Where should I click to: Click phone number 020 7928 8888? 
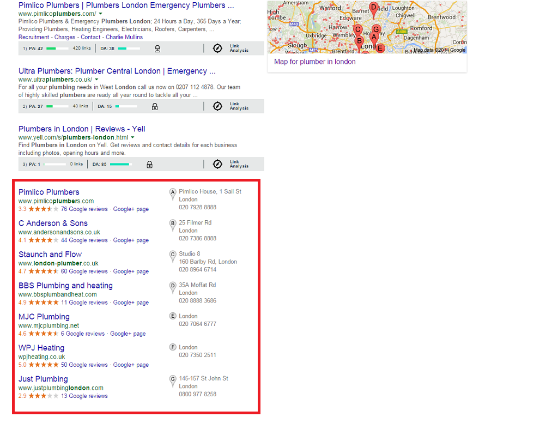(197, 207)
